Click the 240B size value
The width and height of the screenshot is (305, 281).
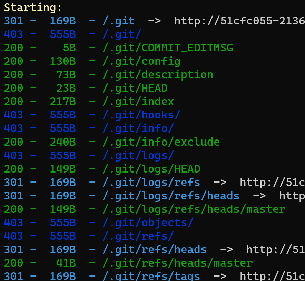(x=63, y=142)
